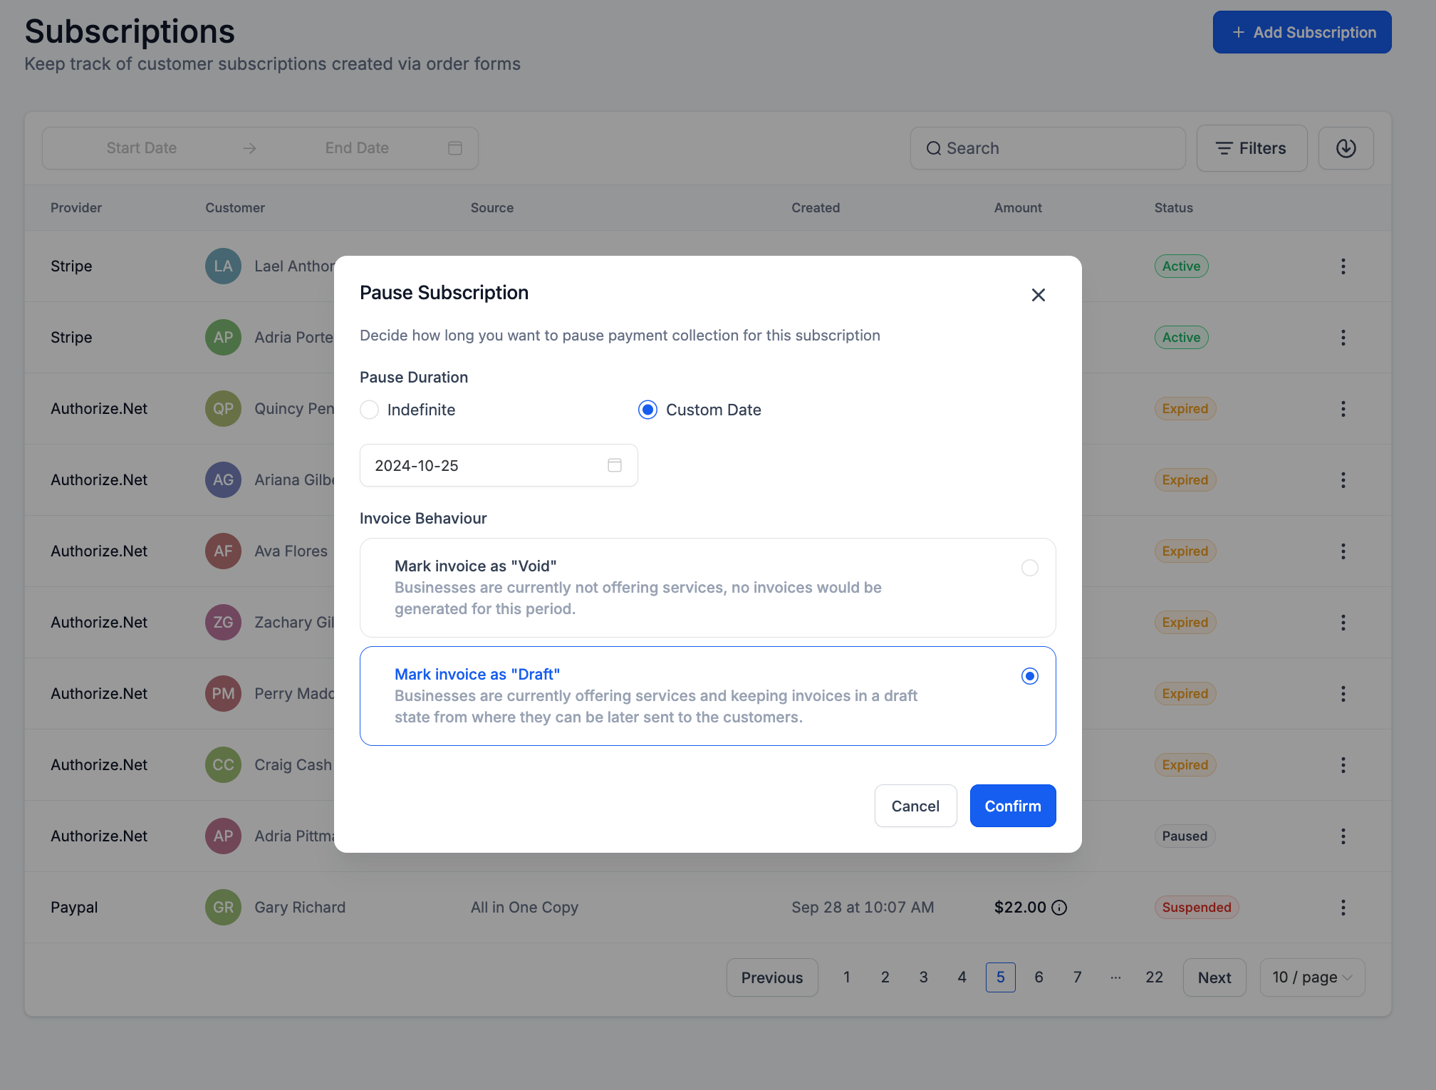Confirm pausing the subscription
This screenshot has height=1090, width=1436.
coord(1013,806)
